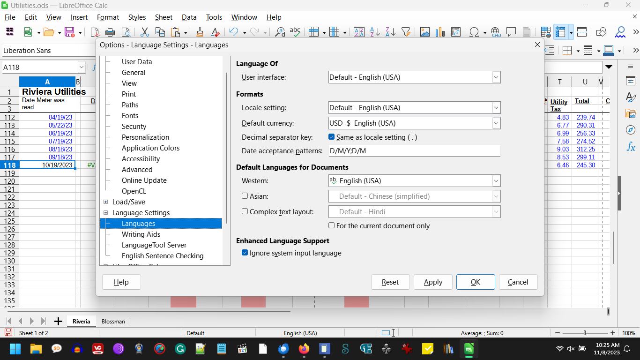Click the Reset button
Image resolution: width=640 pixels, height=360 pixels.
pos(390,282)
